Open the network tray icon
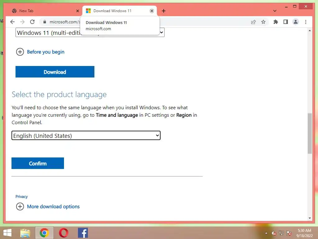The width and height of the screenshot is (318, 239). pyautogui.click(x=281, y=233)
